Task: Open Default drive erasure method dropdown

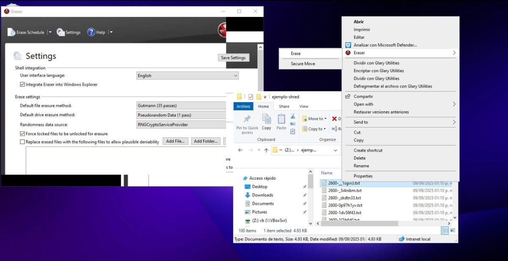Action: click(x=181, y=115)
